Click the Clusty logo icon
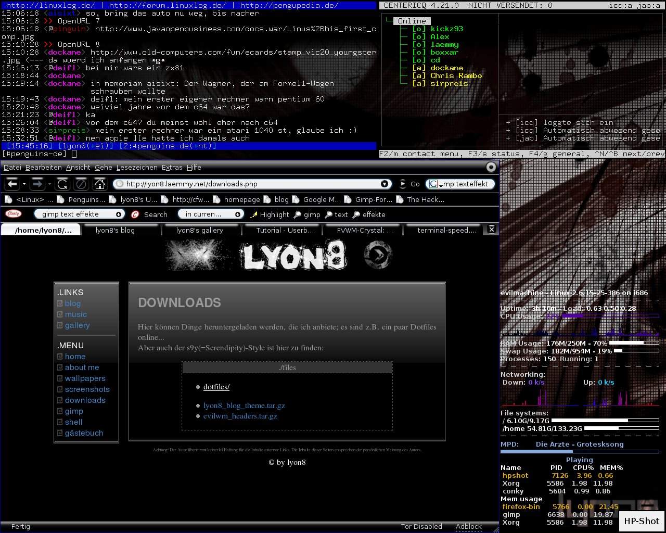 tap(13, 214)
